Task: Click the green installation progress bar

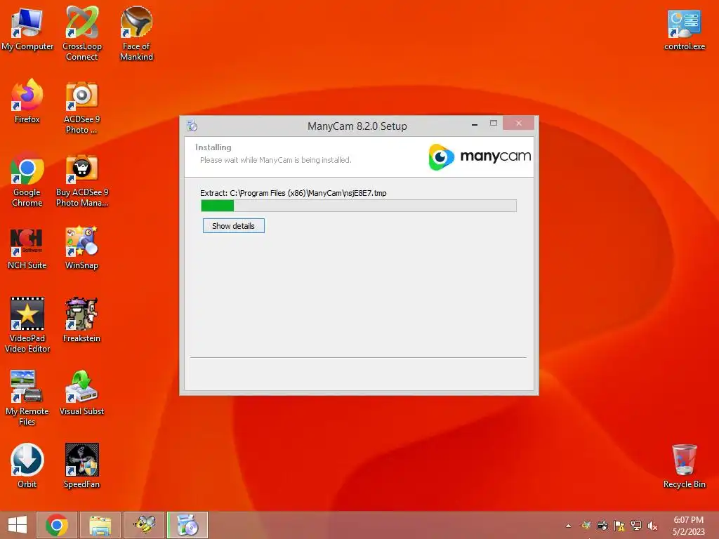Action: click(359, 206)
